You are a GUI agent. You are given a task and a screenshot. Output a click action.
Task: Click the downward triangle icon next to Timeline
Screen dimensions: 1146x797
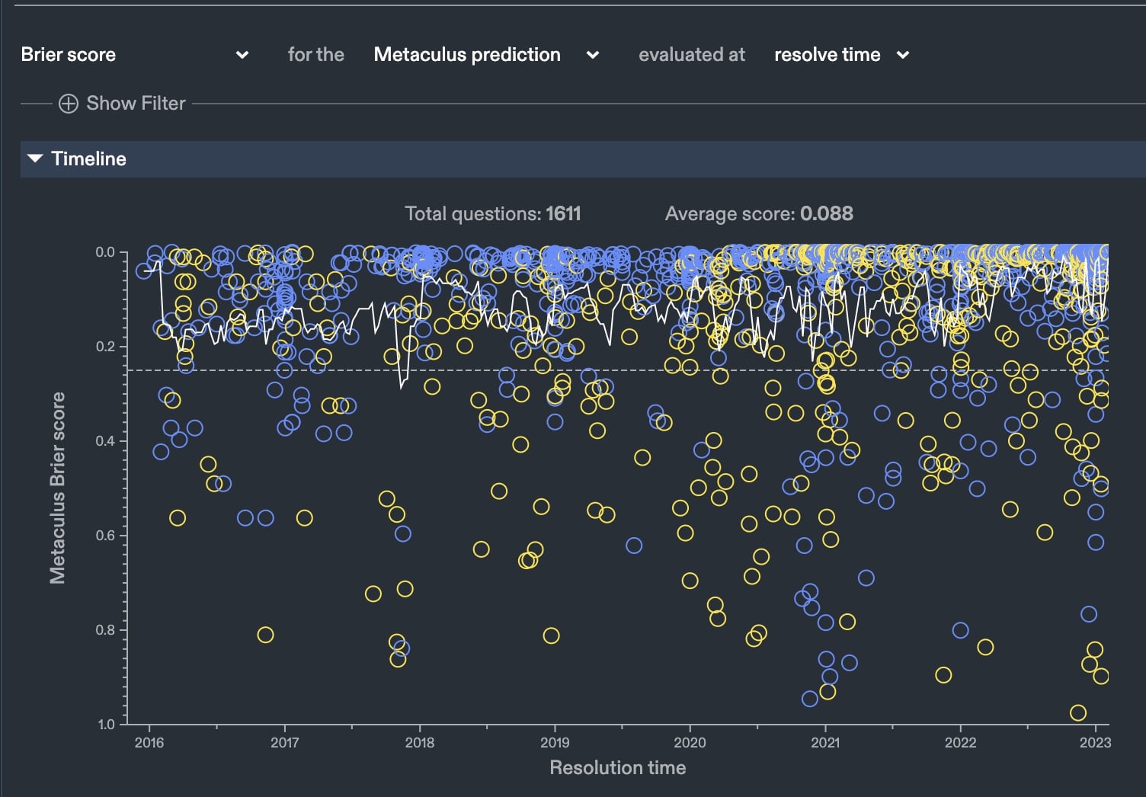(x=34, y=158)
